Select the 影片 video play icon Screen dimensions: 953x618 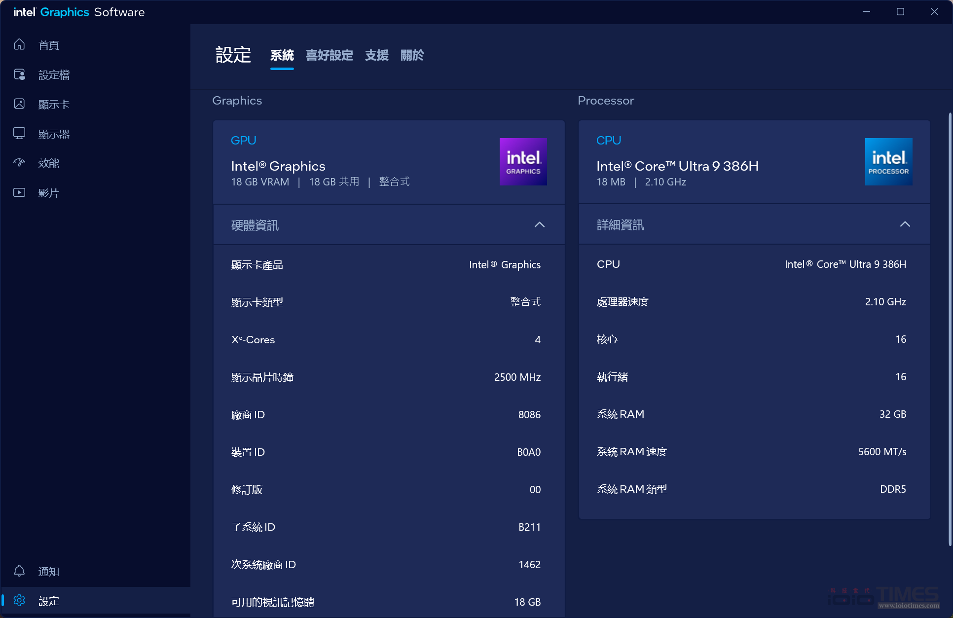(x=19, y=193)
